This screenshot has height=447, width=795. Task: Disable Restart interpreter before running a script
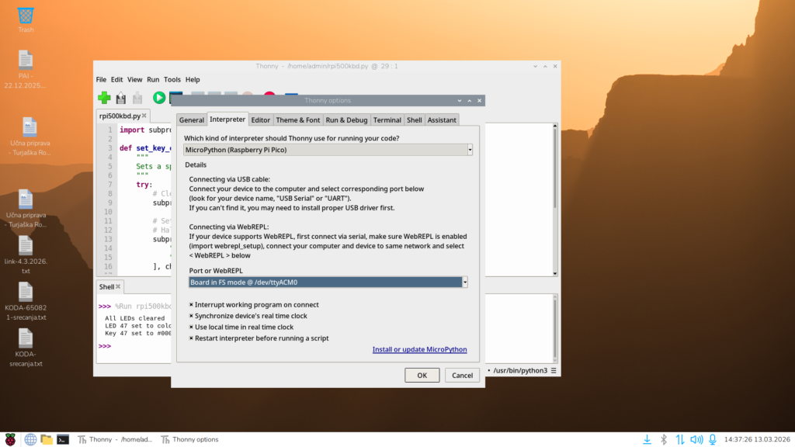[192, 338]
